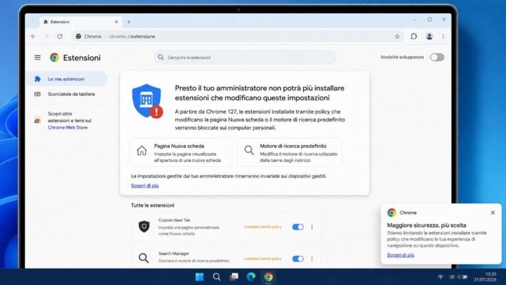Click Installata tramite policy label for Custom New Tab
506x285 pixels.
click(x=263, y=227)
